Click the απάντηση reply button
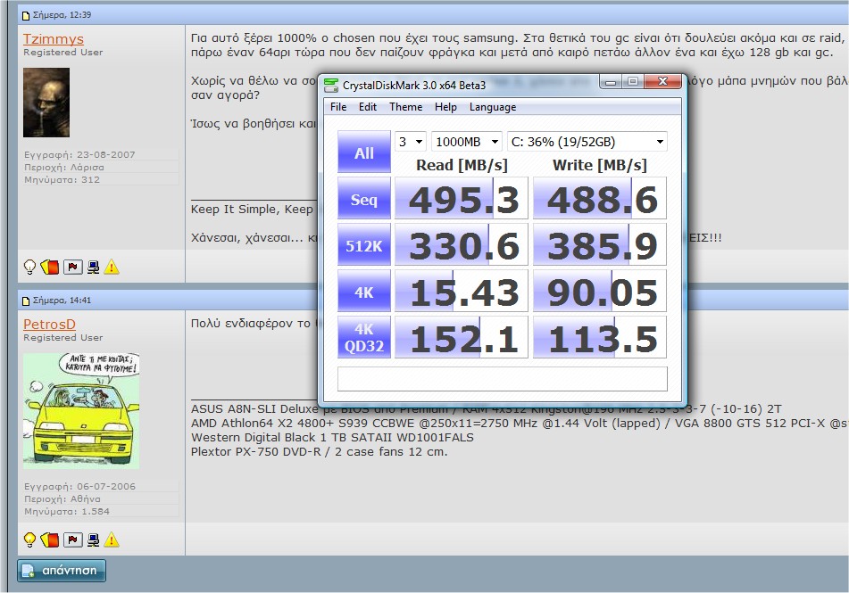849x593 pixels. click(62, 571)
